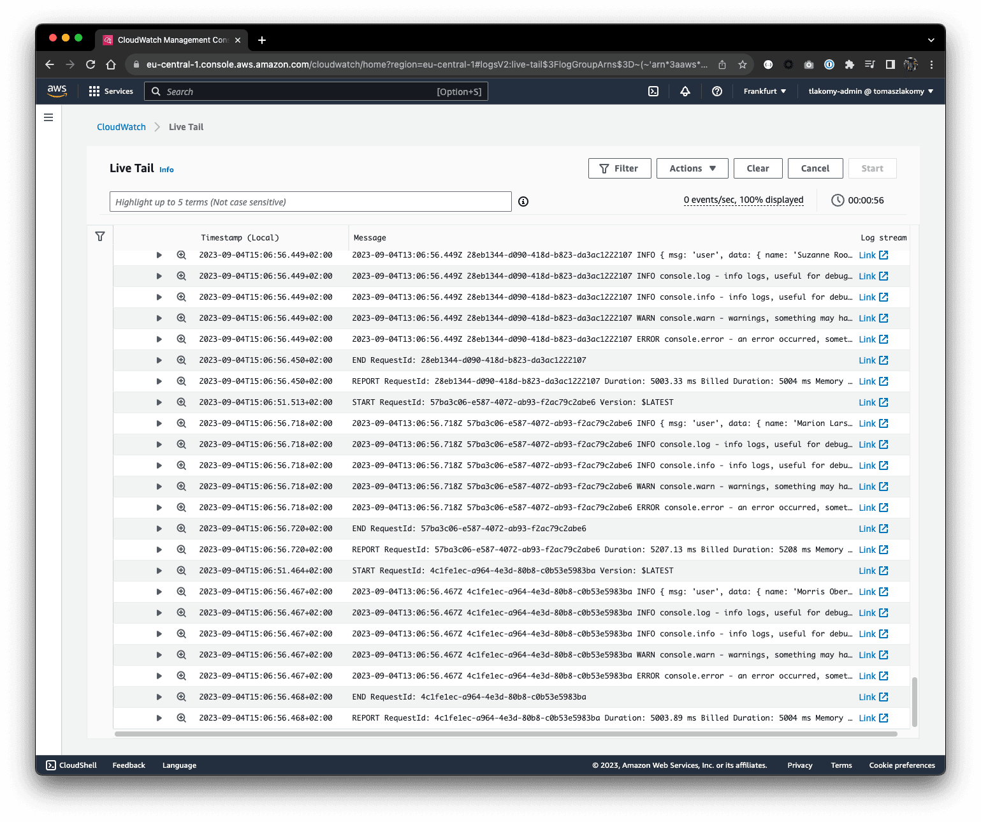Toggle the browser side panel icon
Image resolution: width=981 pixels, height=822 pixels.
coord(890,64)
